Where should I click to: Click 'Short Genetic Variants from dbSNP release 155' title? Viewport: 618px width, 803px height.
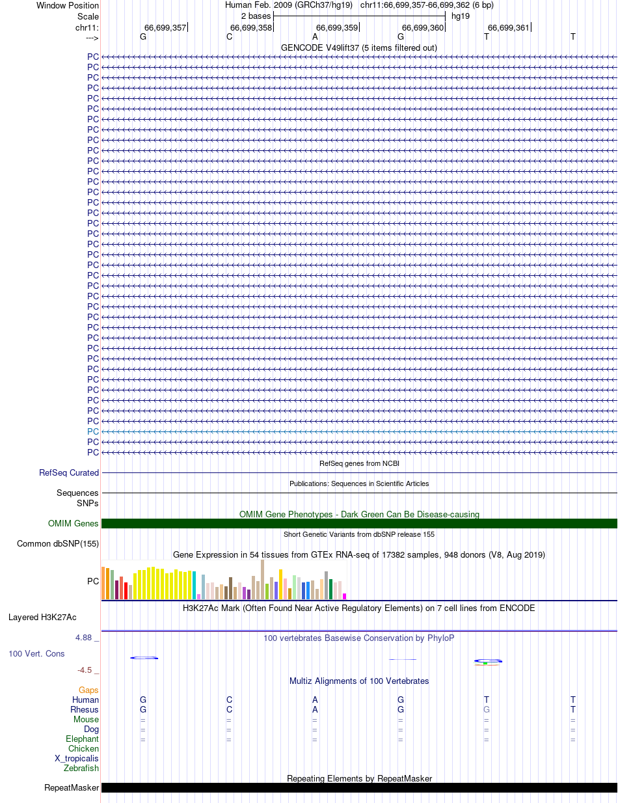[359, 534]
